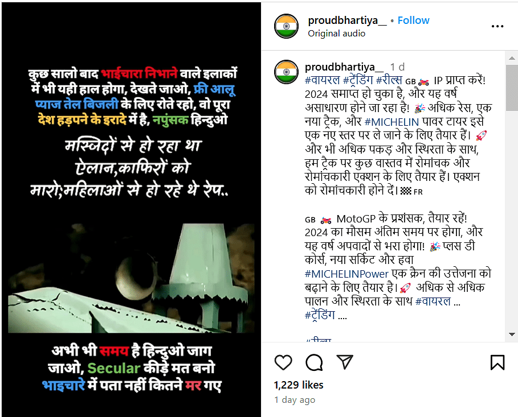Click the scrollbar up arrow in caption panel
Screen dimensions: 518x417
pyautogui.click(x=512, y=58)
